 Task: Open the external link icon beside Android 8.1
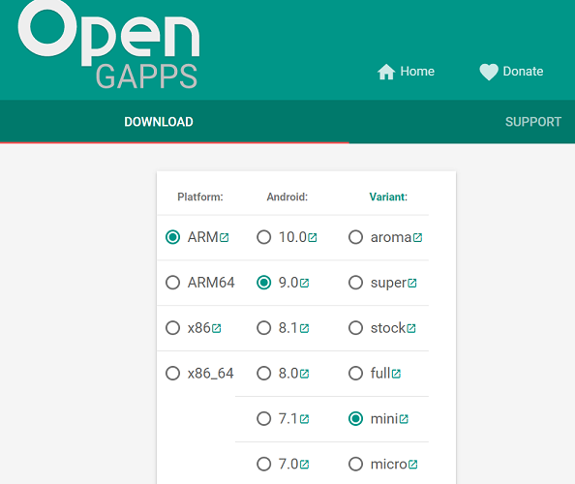click(304, 328)
